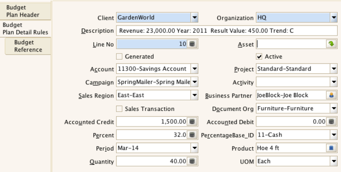Open calculator icon for Quantity field

click(x=192, y=161)
